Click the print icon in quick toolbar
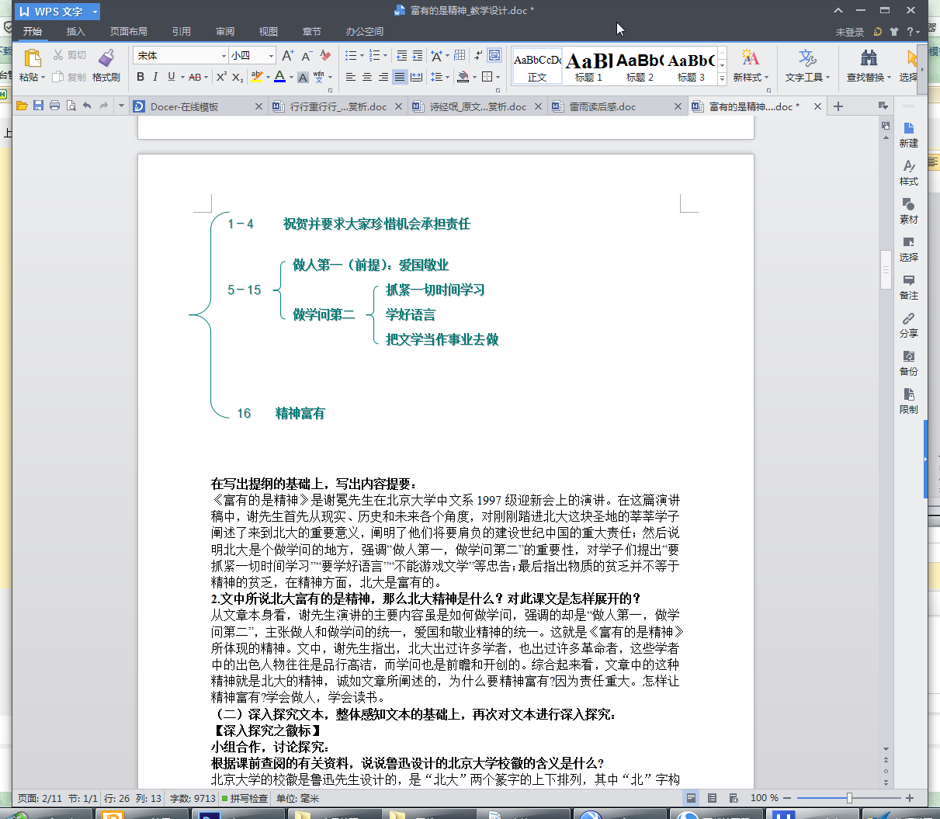Viewport: 940px width, 819px height. [x=54, y=106]
